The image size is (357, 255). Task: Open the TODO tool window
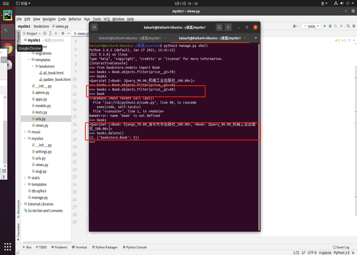(41, 247)
